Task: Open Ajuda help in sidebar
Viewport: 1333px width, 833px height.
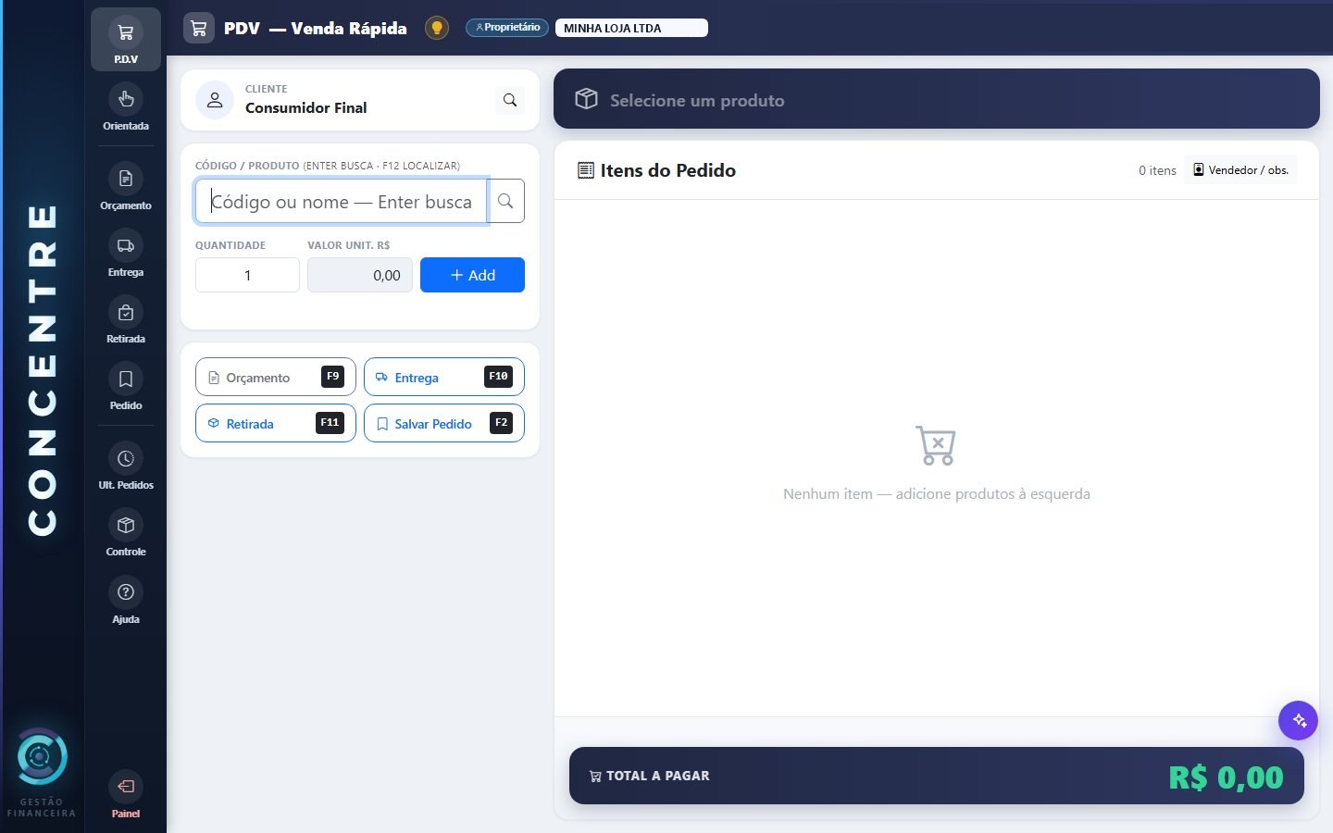Action: point(126,602)
